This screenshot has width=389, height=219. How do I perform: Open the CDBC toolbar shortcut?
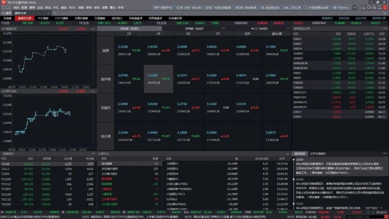(x=218, y=7)
